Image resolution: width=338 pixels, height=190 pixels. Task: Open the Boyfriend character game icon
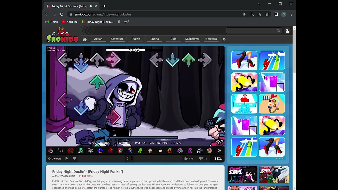51,151
